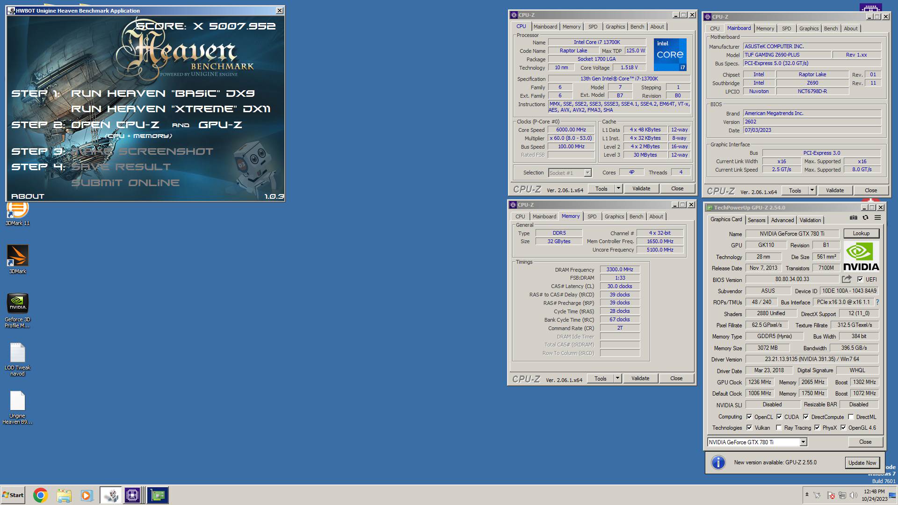The width and height of the screenshot is (898, 505).
Task: Toggle the DirectCompute checkbox
Action: (x=806, y=417)
